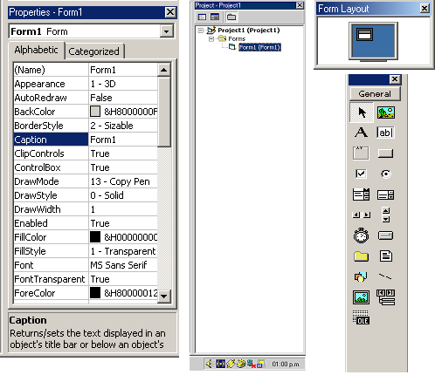The height and width of the screenshot is (375, 435).
Task: Select the Timer stopwatch tool
Action: click(x=361, y=235)
